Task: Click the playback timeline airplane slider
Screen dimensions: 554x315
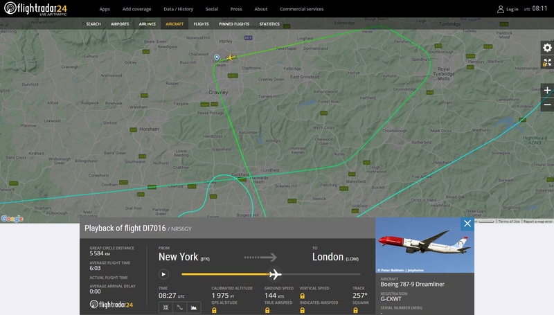Action: point(274,274)
